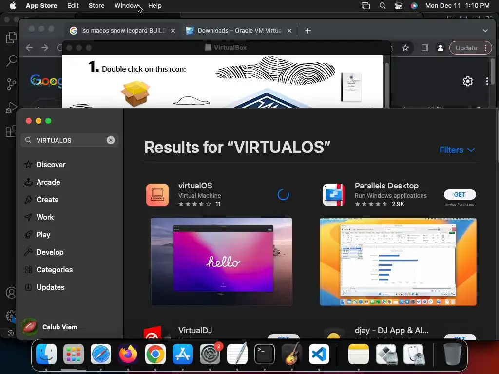This screenshot has width=499, height=374.
Task: Open the djay - DJ App result title
Action: point(392,330)
